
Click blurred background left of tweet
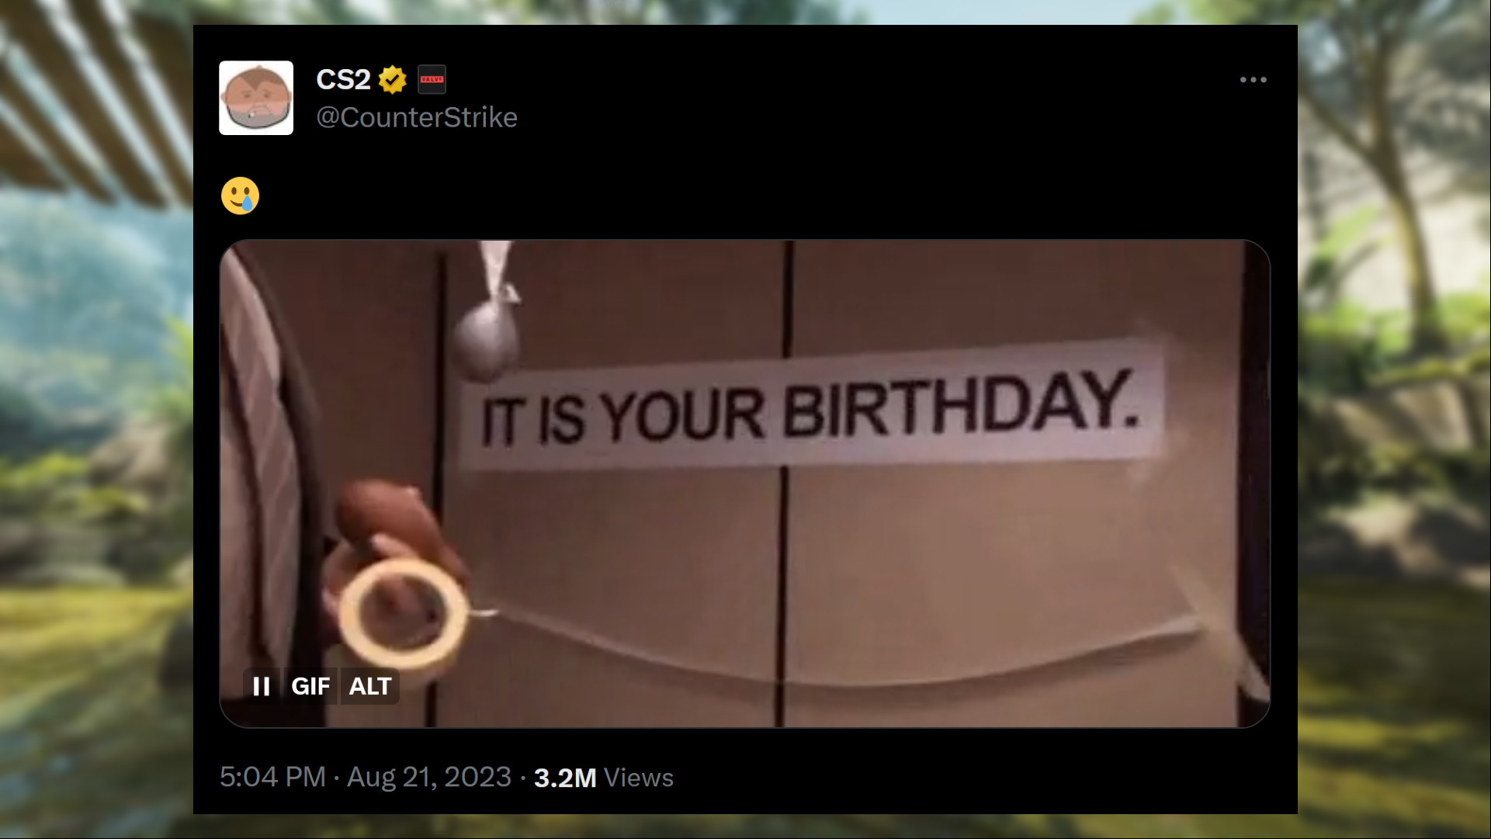click(96, 419)
